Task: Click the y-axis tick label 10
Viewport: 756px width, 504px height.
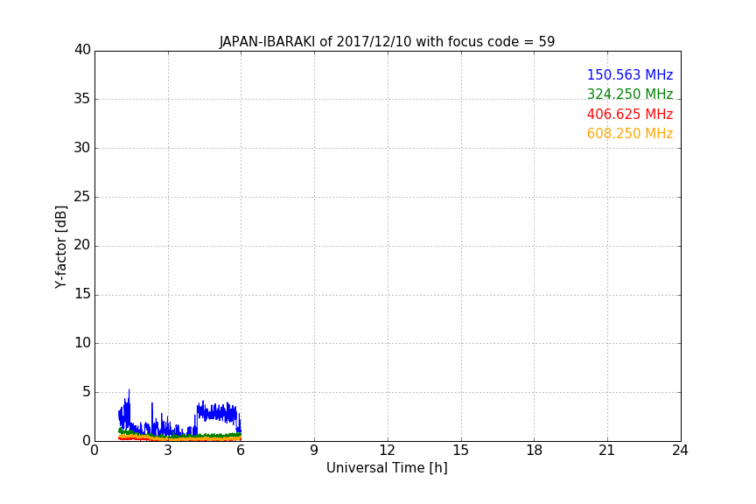Action: 82,343
